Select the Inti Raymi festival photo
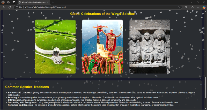 pyautogui.click(x=102, y=47)
